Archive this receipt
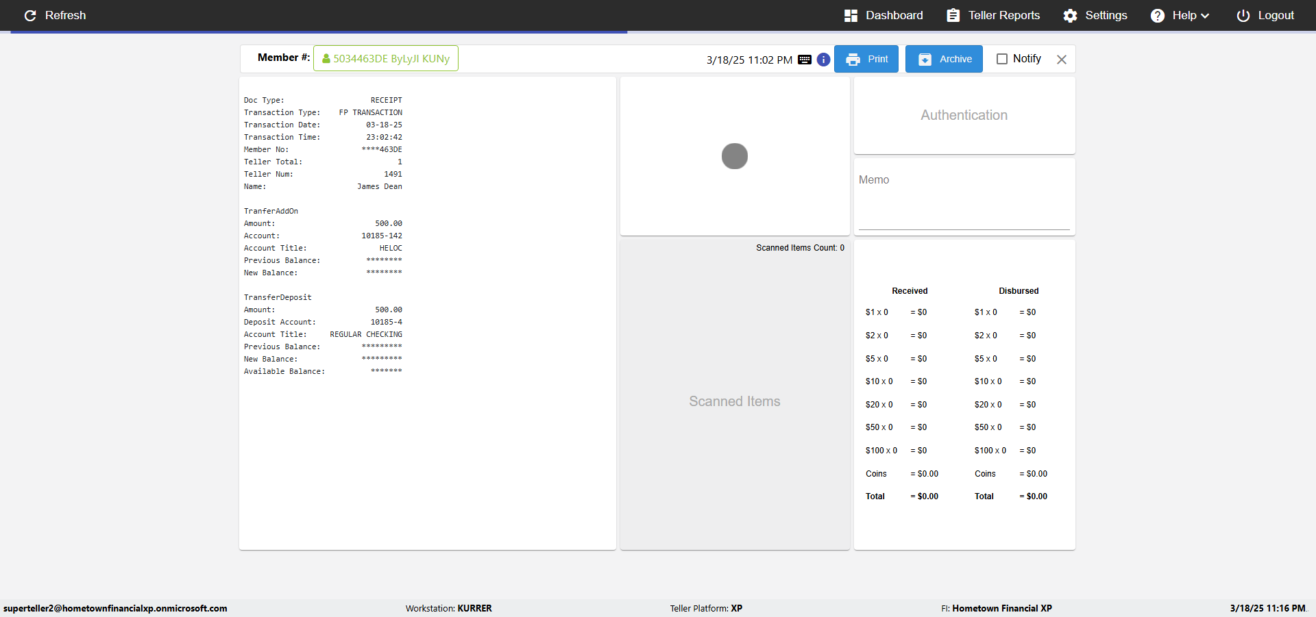Screen dimensions: 1316x617 point(944,59)
